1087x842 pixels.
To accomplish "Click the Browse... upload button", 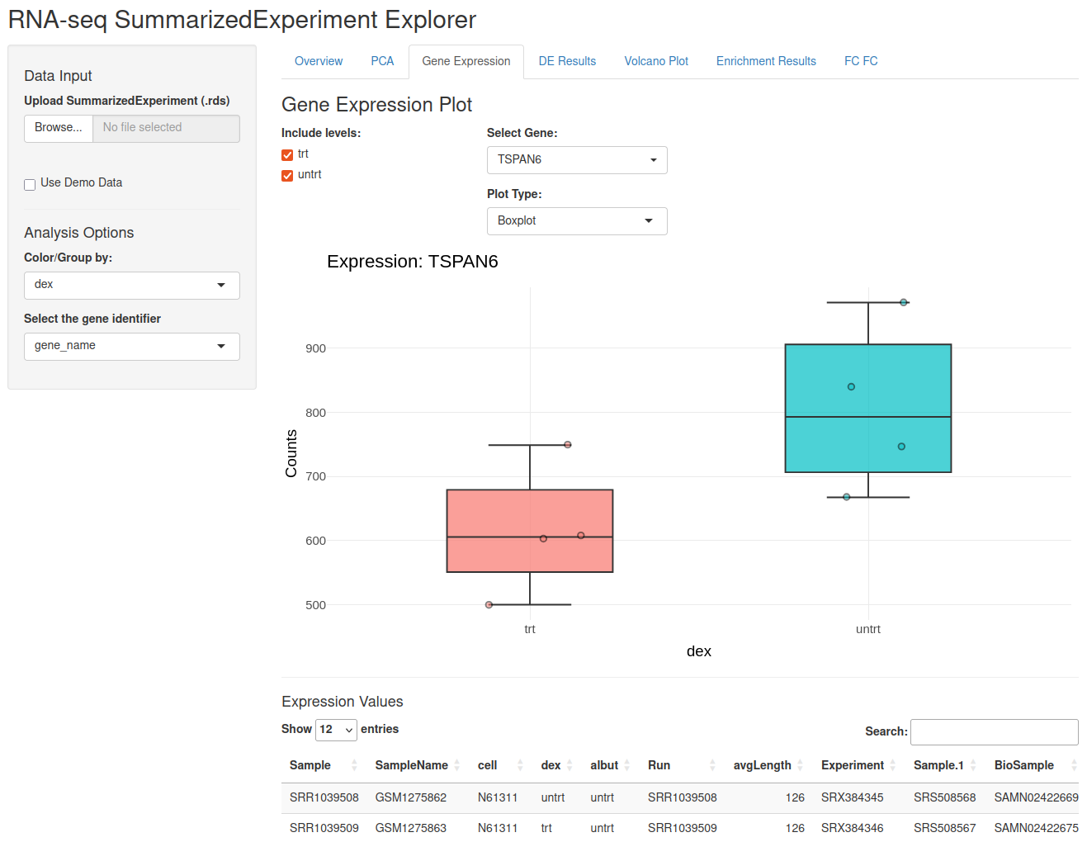I will [x=59, y=128].
